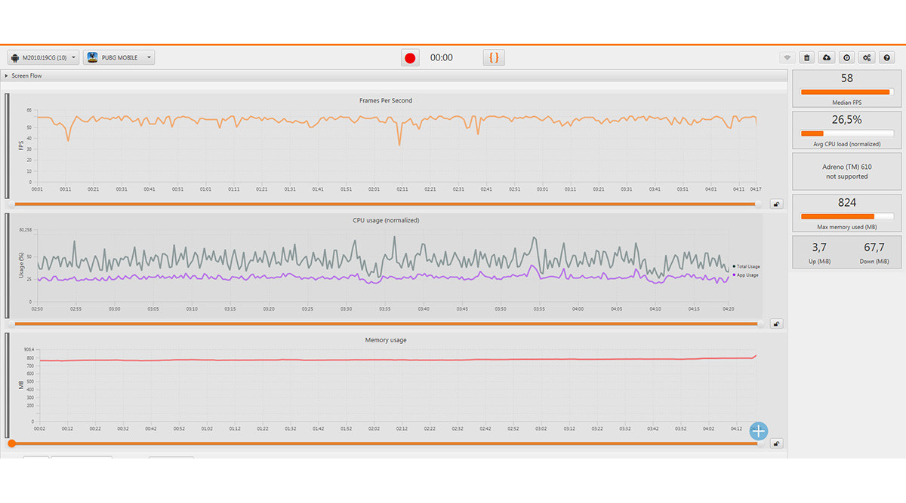Toggle the lock on the CPU usage chart
The height and width of the screenshot is (503, 906).
[x=776, y=324]
